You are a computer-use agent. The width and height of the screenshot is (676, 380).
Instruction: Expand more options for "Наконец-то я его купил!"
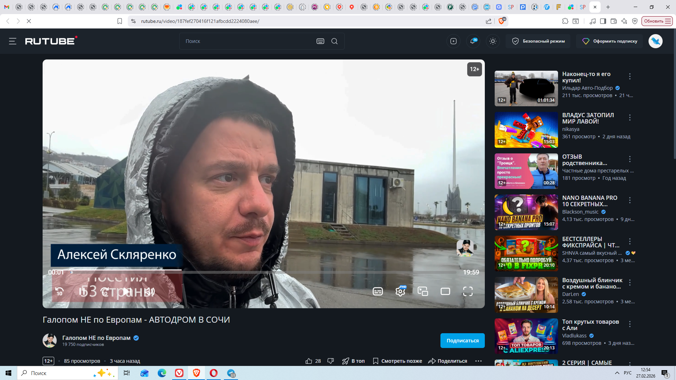630,76
